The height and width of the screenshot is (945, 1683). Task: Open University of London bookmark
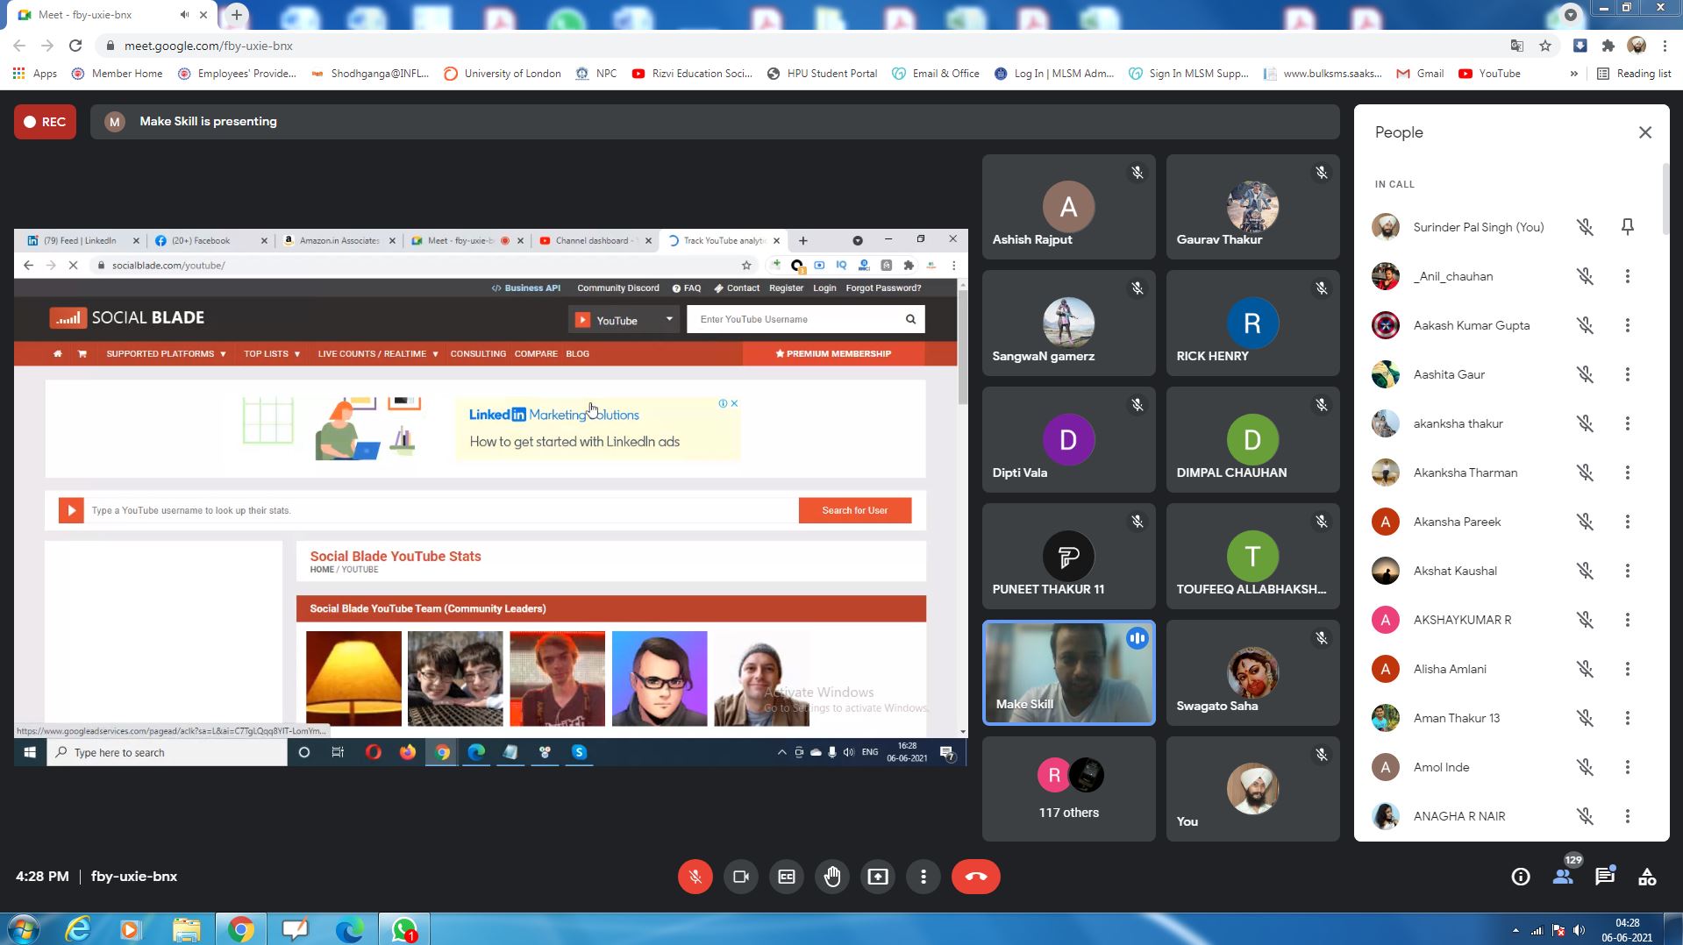[503, 74]
